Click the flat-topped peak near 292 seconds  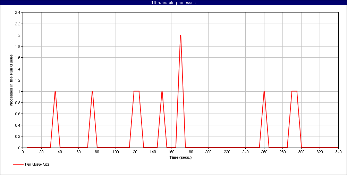coord(294,91)
